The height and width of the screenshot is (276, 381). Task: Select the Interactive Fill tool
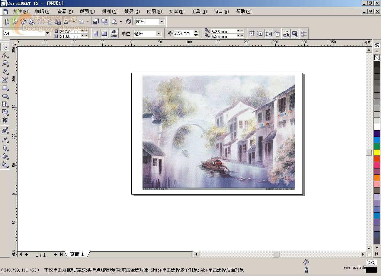tap(5, 164)
